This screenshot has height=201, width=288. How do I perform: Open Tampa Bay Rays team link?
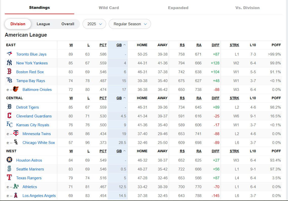coord(30,81)
